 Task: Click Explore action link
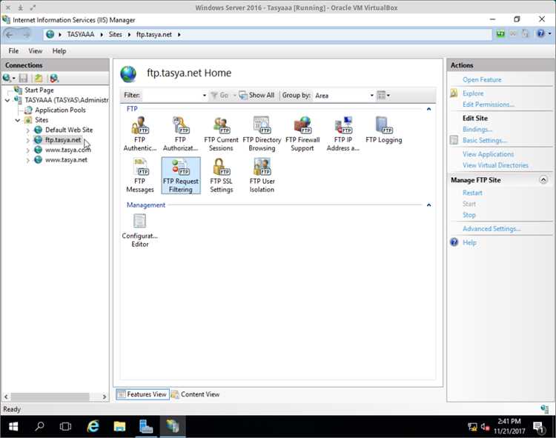[473, 93]
